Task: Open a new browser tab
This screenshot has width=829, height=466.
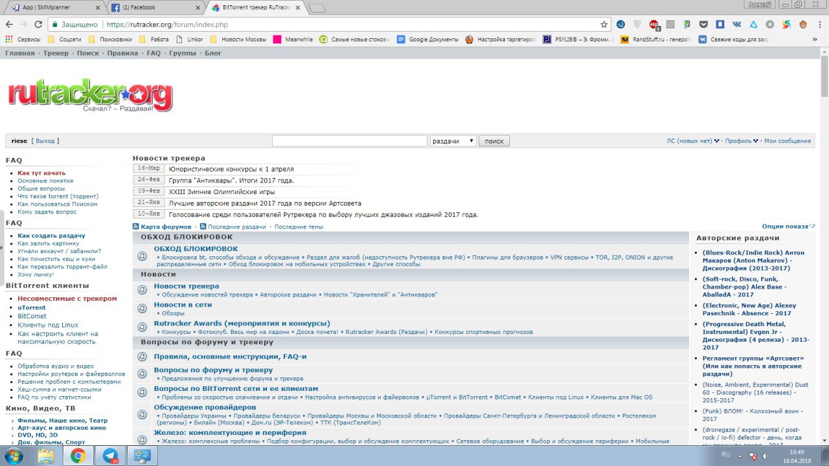Action: [317, 8]
